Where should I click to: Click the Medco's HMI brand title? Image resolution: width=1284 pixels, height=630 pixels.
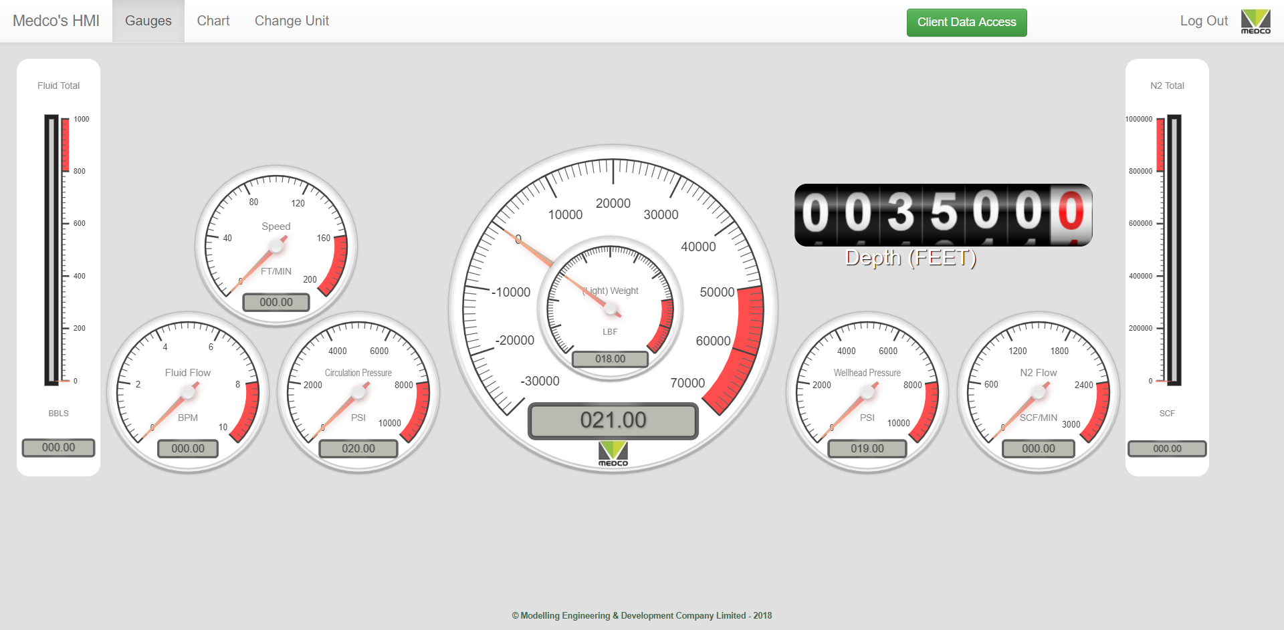(x=56, y=21)
